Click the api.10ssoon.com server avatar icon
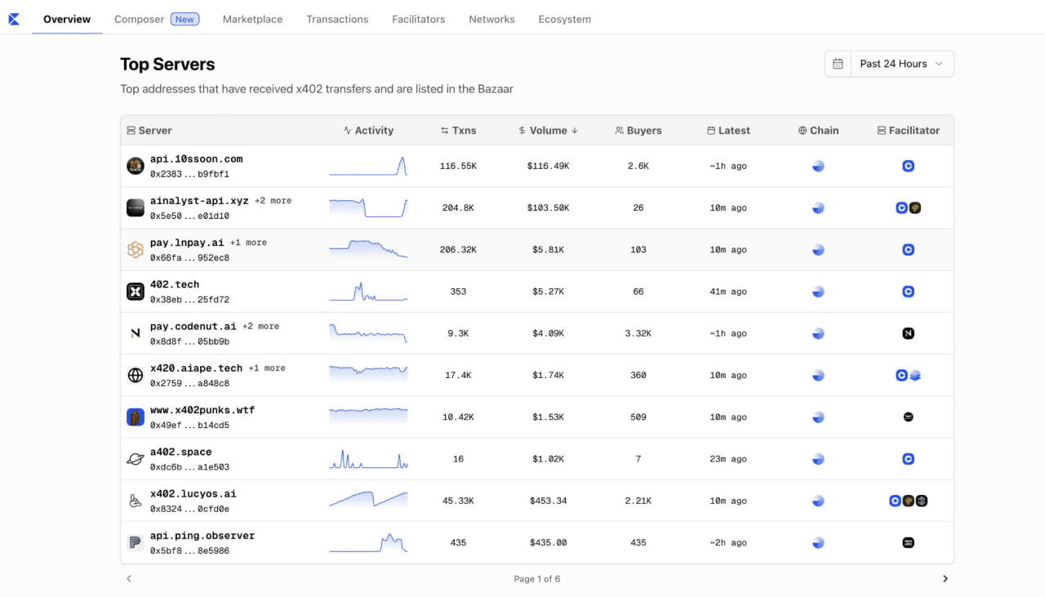 [136, 166]
